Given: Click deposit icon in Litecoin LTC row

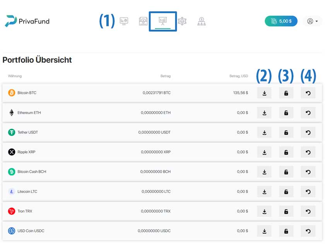Looking at the screenshot, I should tap(264, 192).
